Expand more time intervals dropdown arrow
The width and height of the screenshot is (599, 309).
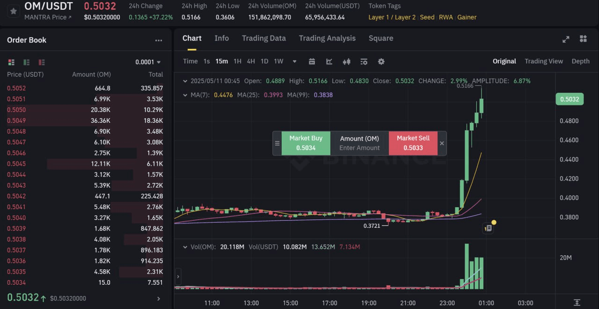(x=294, y=62)
